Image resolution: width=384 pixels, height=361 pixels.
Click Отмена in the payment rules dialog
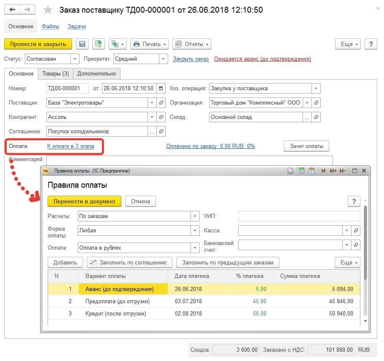click(140, 201)
